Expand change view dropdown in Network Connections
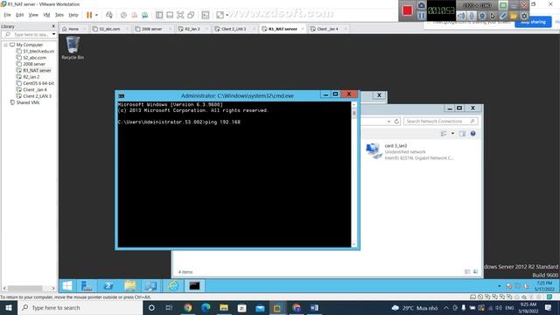The width and height of the screenshot is (560, 315). 452,134
